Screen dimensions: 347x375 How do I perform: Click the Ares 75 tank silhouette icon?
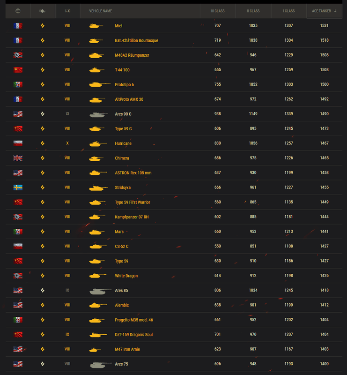pyautogui.click(x=100, y=364)
